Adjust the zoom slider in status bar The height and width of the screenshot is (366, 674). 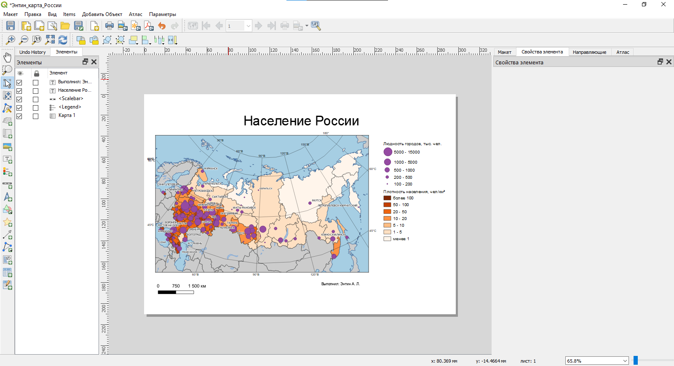[x=636, y=361]
